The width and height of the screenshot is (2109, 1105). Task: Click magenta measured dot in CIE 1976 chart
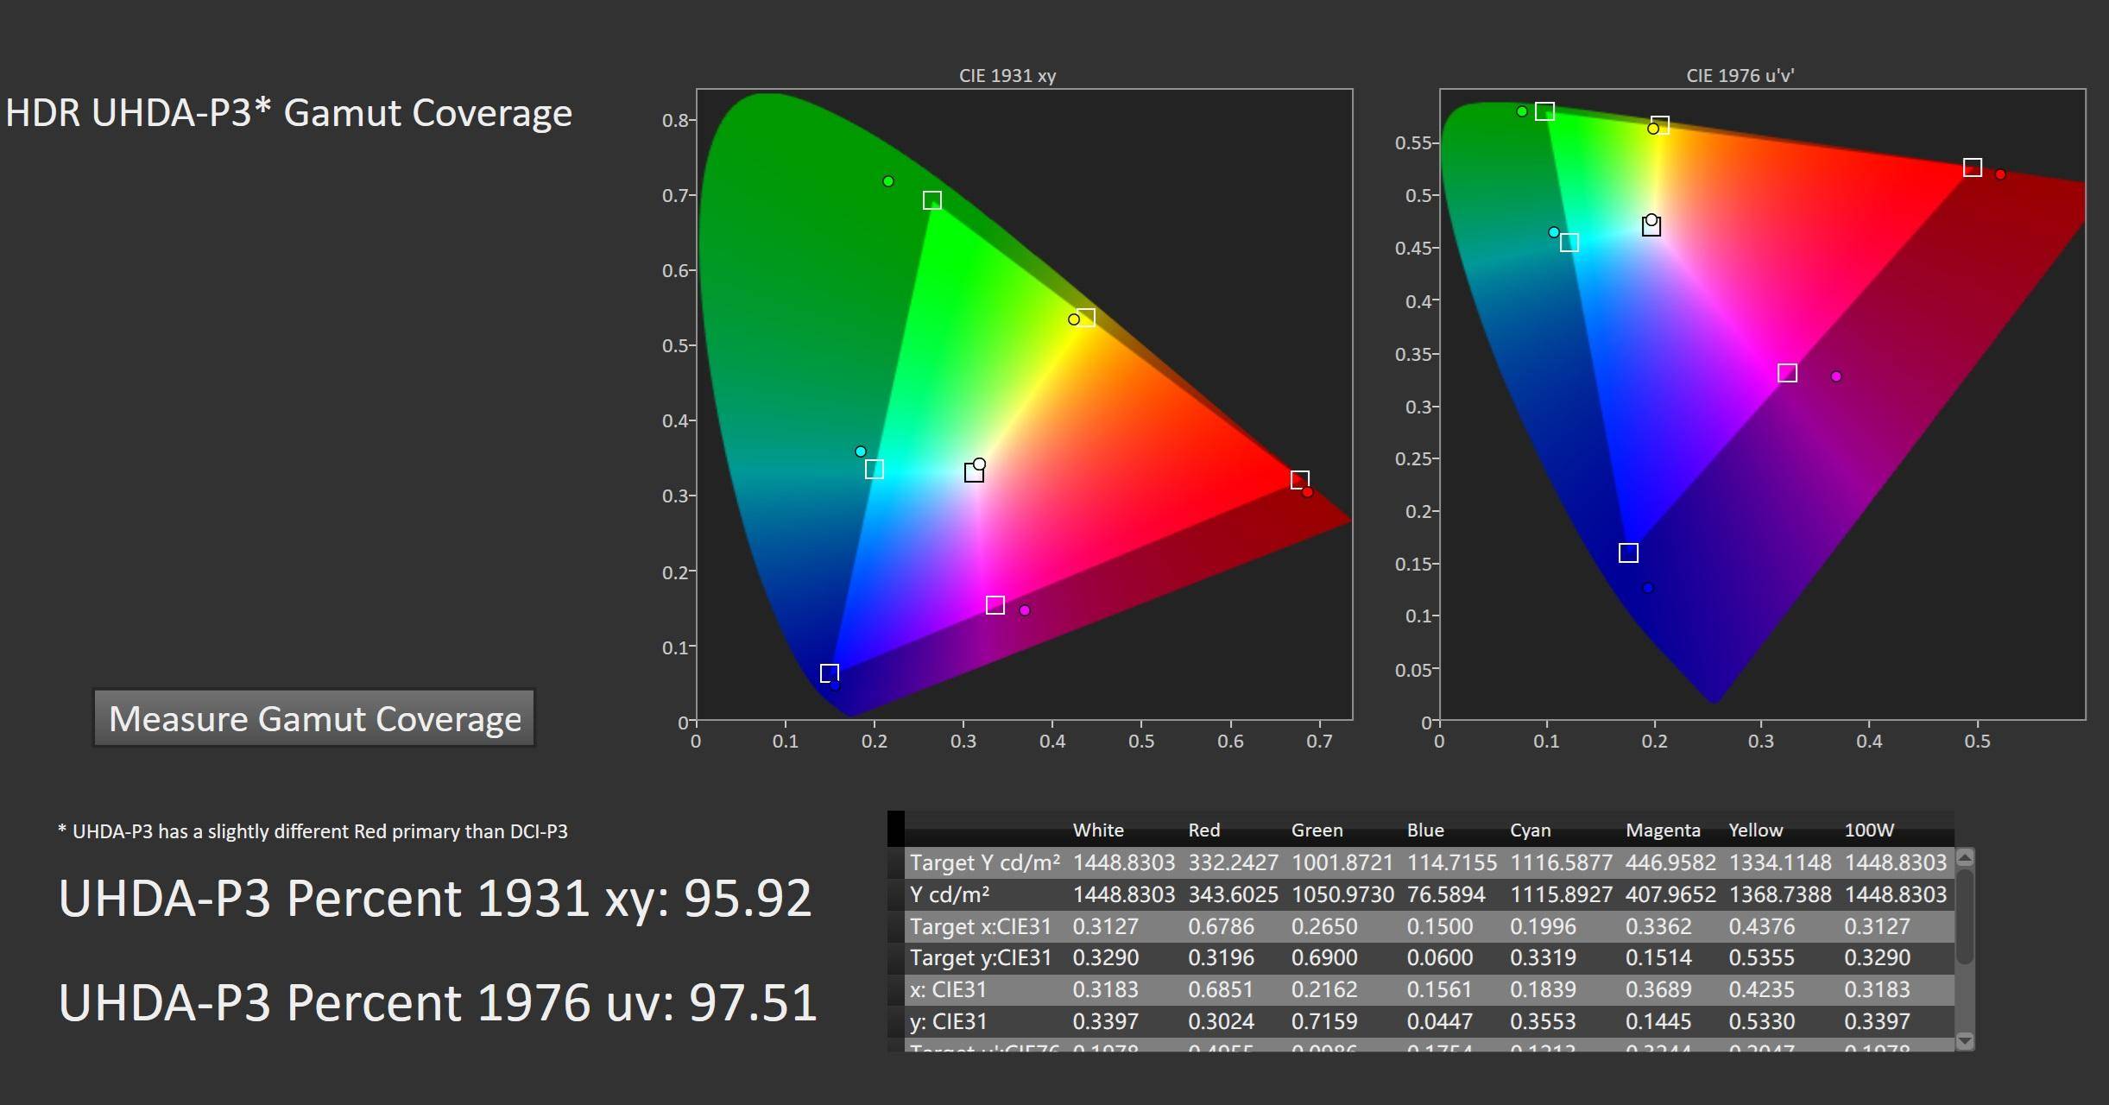(1836, 376)
